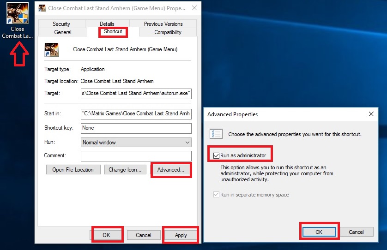Close the Properties window with X
Screen dimensions: 387x250
(194, 8)
